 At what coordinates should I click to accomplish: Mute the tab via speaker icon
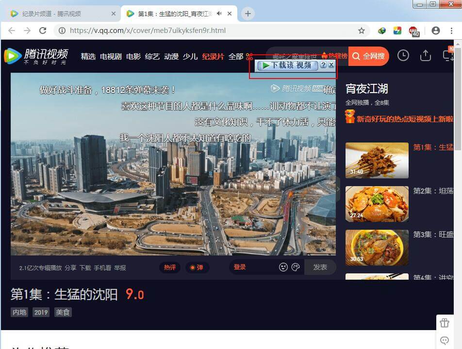[x=219, y=14]
